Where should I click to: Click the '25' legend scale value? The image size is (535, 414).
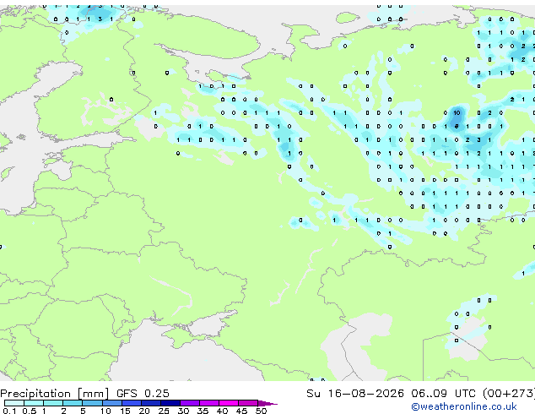click(164, 411)
